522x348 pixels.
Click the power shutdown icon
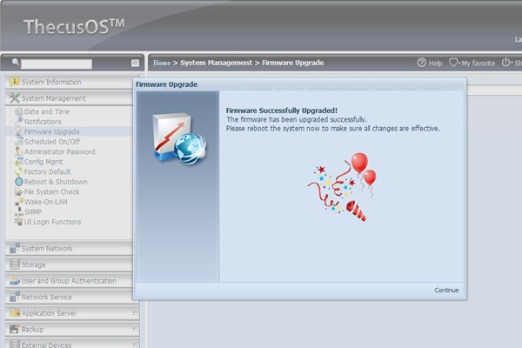coord(505,62)
